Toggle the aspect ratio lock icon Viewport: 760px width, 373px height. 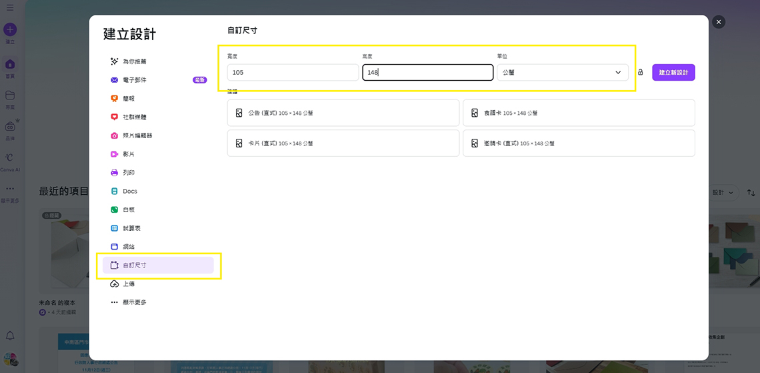pyautogui.click(x=640, y=72)
